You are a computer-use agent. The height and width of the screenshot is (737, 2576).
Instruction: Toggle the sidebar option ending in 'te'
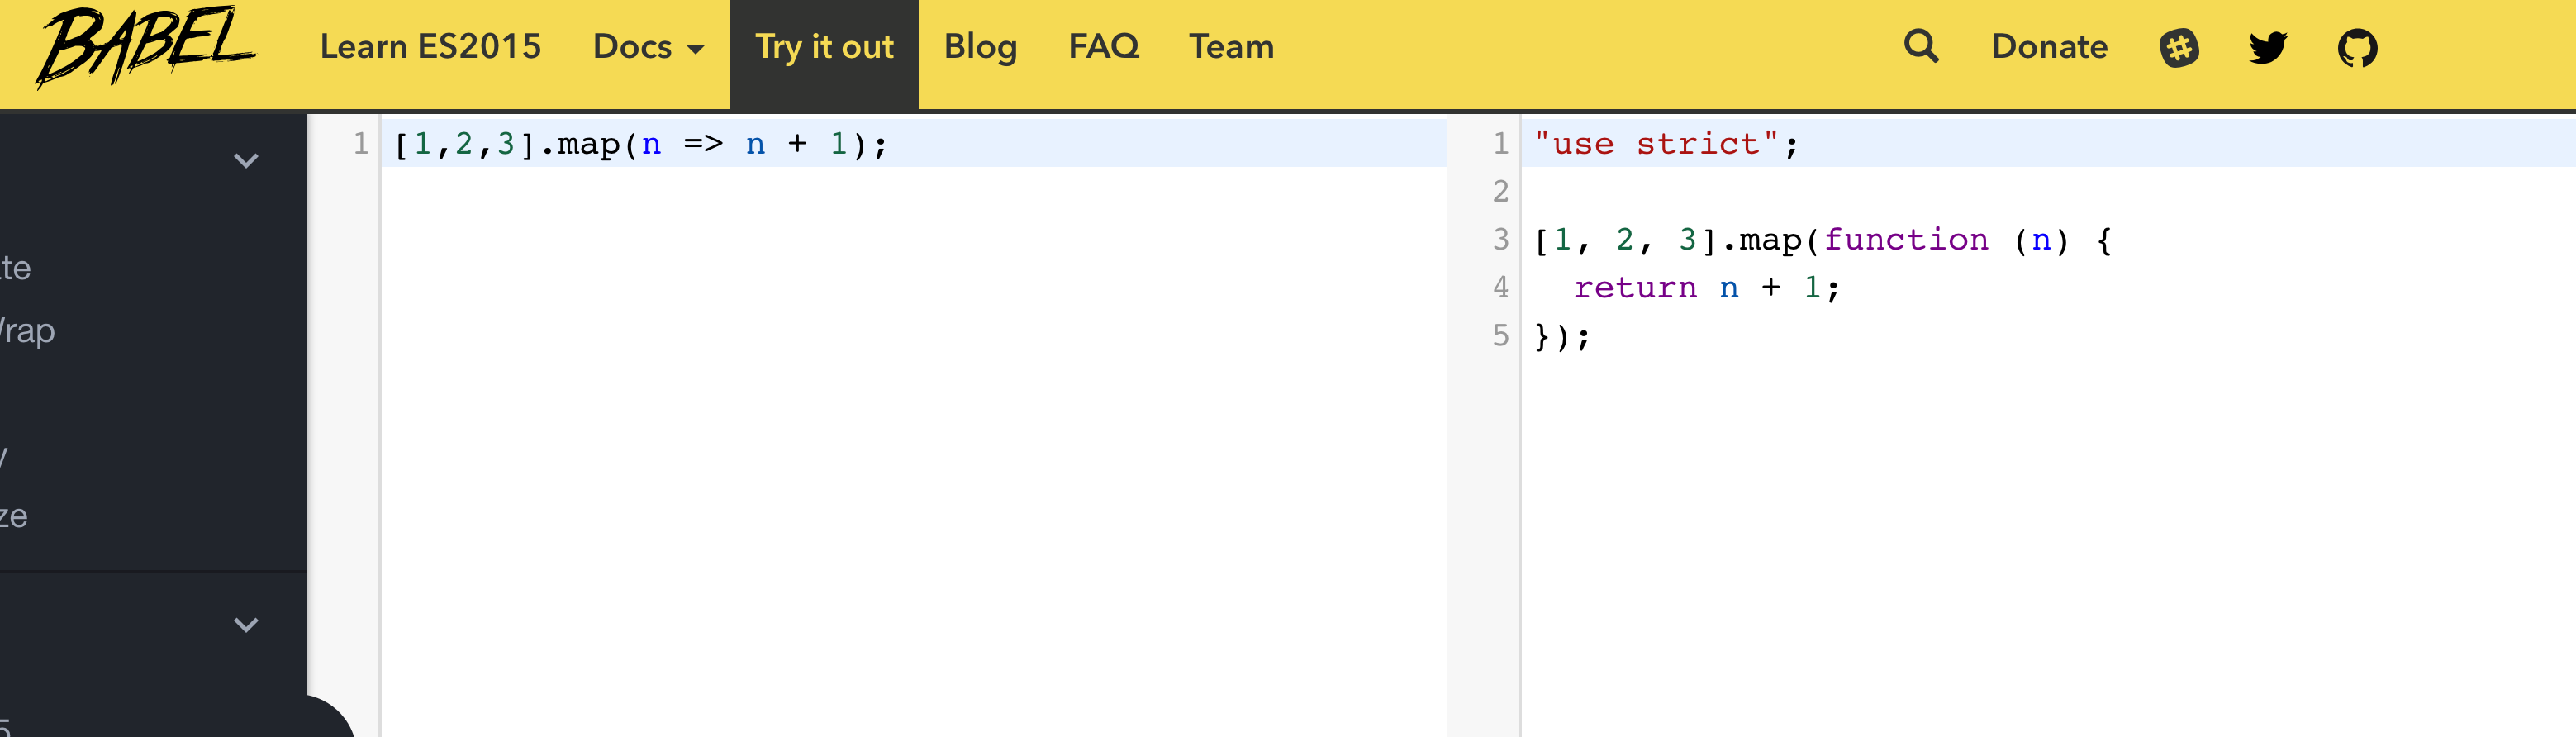tap(15, 268)
